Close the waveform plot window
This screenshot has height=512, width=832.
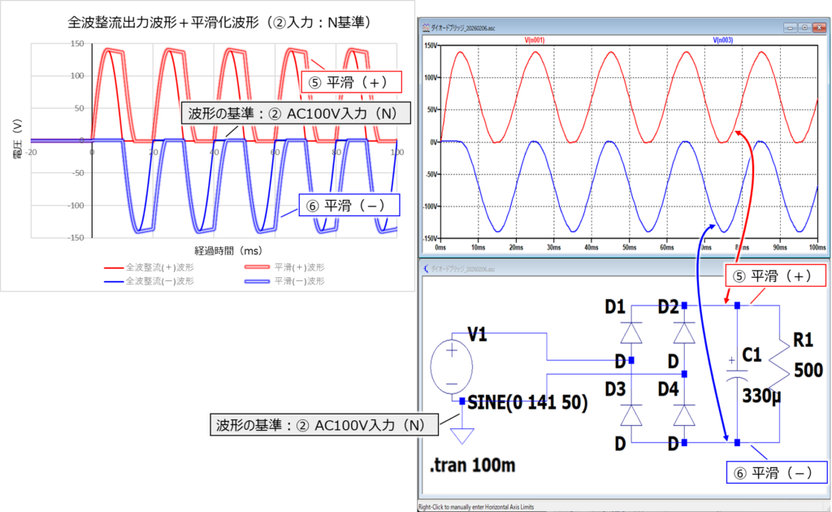click(820, 27)
